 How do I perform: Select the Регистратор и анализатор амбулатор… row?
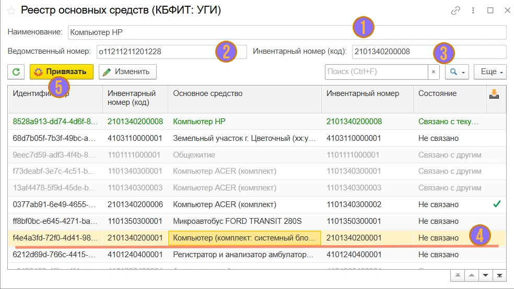pos(257,255)
